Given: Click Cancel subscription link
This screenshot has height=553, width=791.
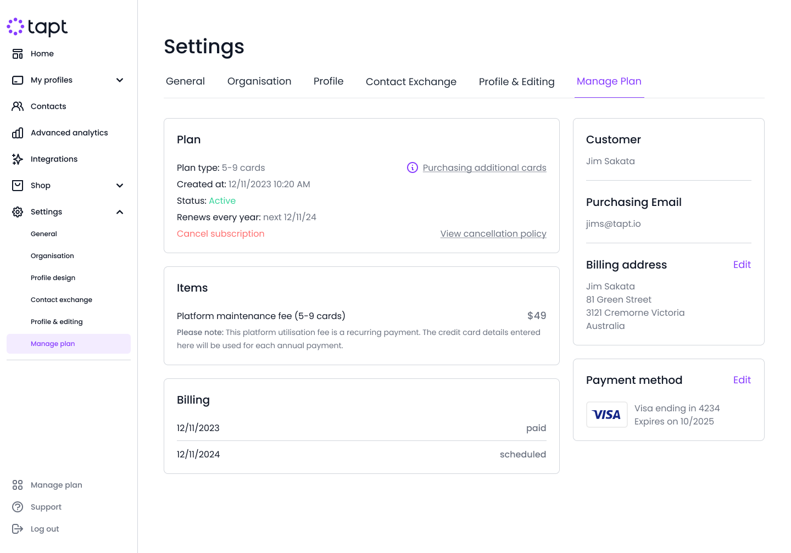Looking at the screenshot, I should [220, 233].
